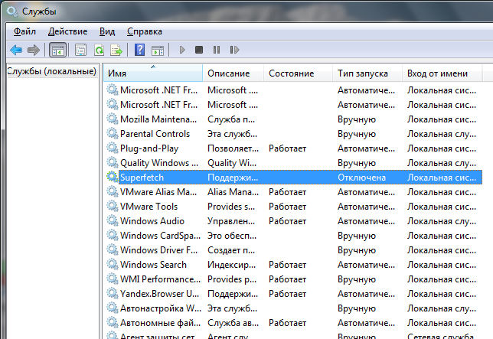Click the gear icon beside WMI Performance

[x=113, y=279]
